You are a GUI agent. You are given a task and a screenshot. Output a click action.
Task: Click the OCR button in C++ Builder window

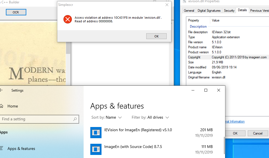16,12
